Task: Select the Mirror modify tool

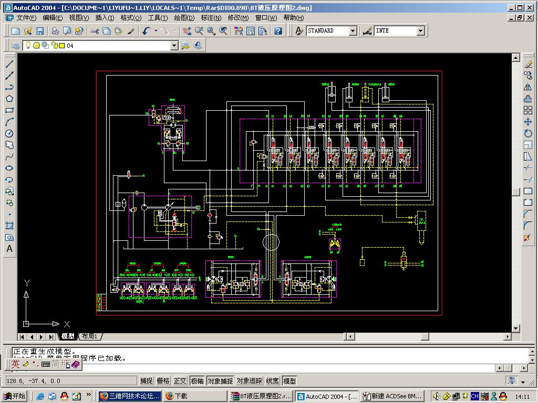Action: pyautogui.click(x=528, y=87)
